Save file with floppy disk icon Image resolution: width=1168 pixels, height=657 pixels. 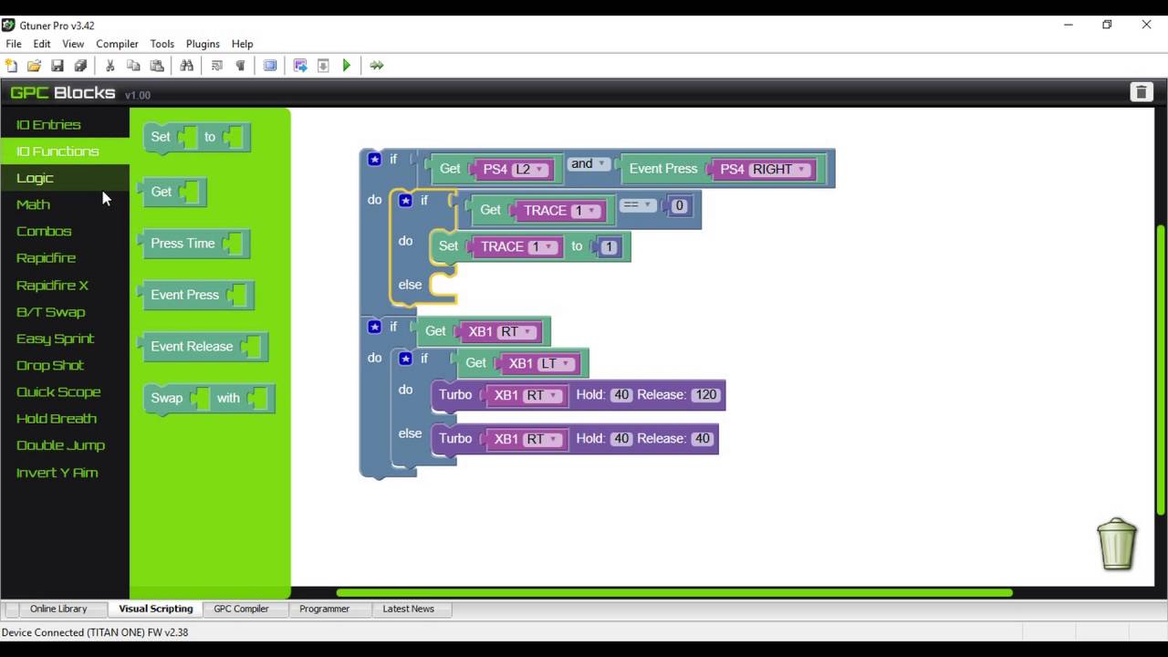[57, 66]
